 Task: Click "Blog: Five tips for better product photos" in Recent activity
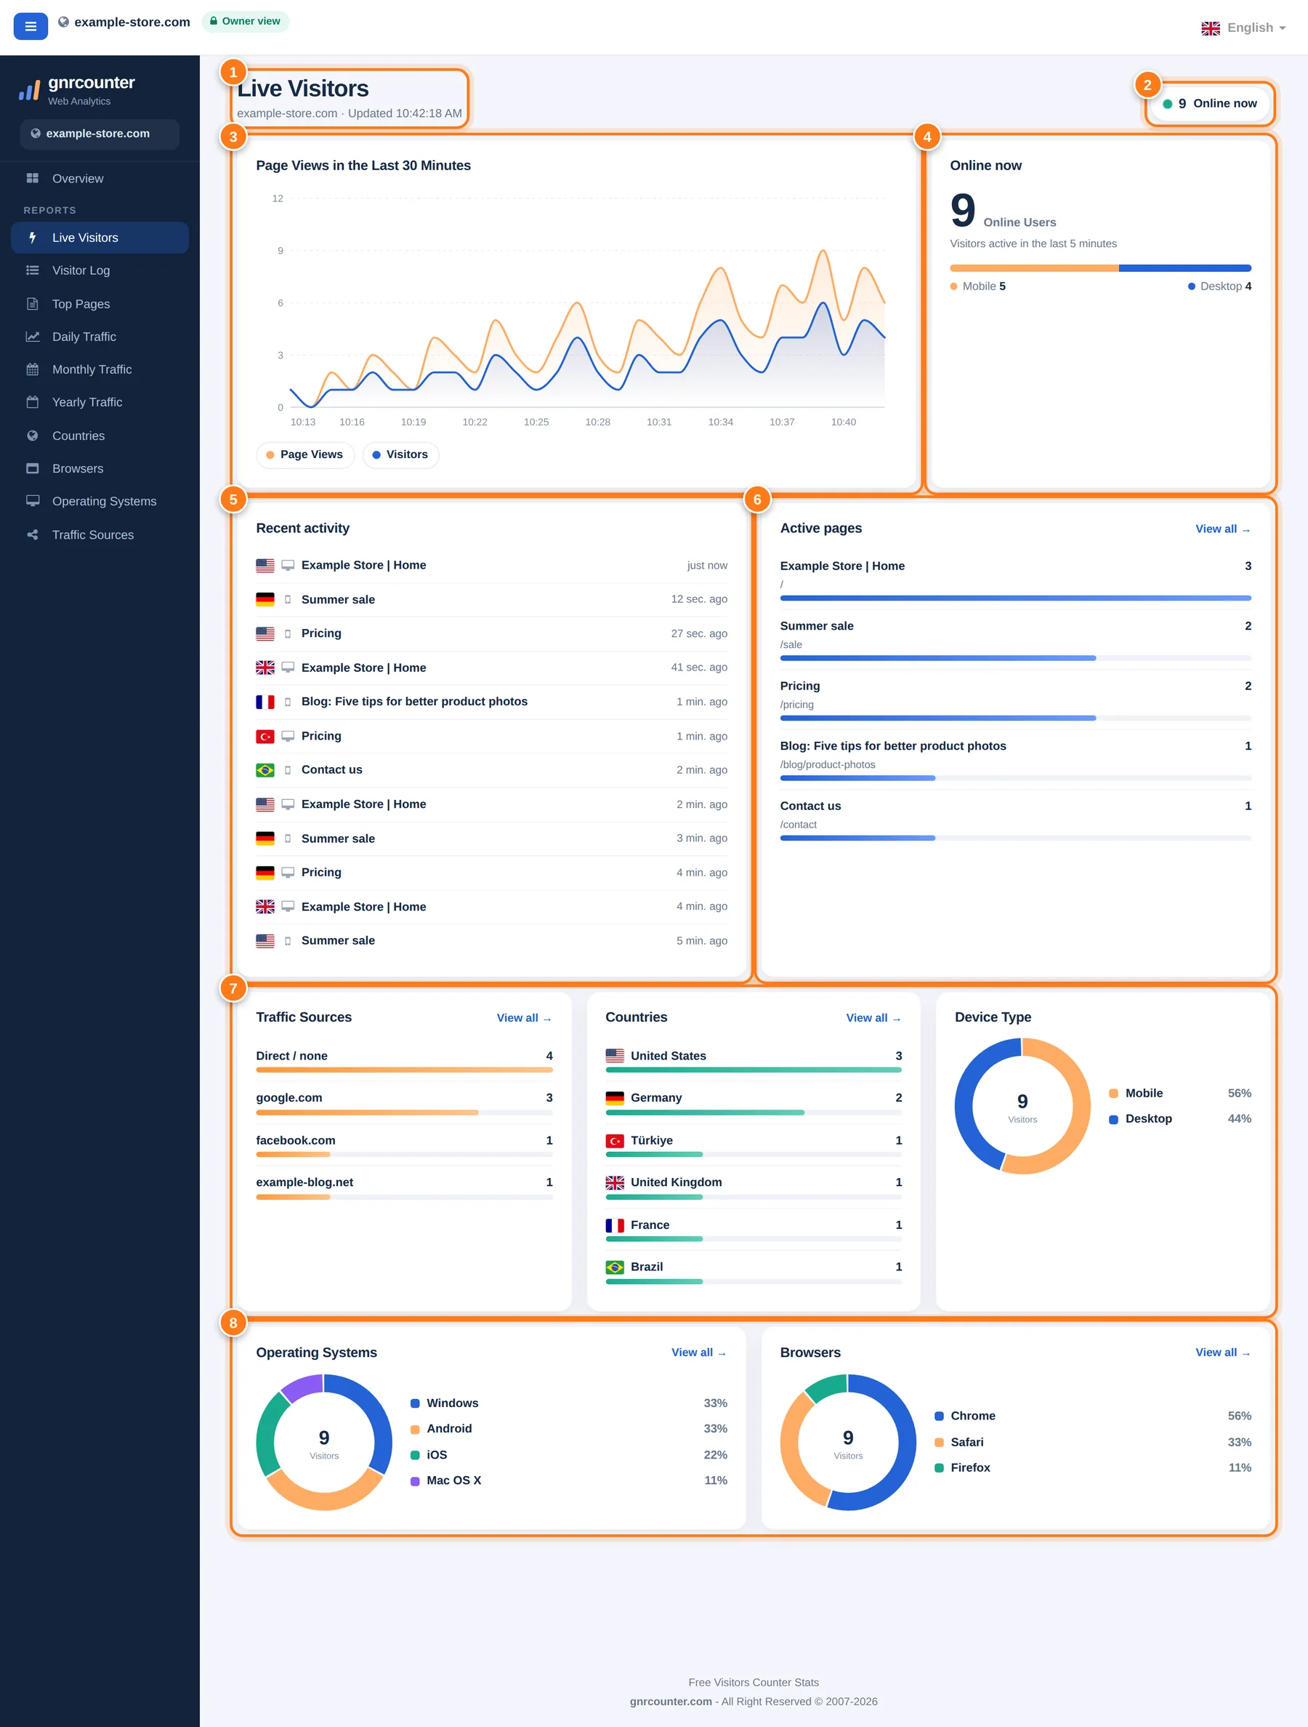point(414,702)
